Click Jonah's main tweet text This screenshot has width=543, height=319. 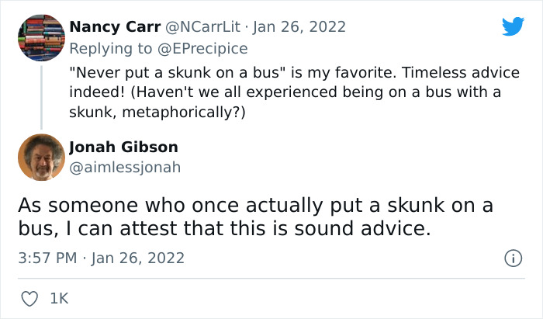pyautogui.click(x=256, y=217)
